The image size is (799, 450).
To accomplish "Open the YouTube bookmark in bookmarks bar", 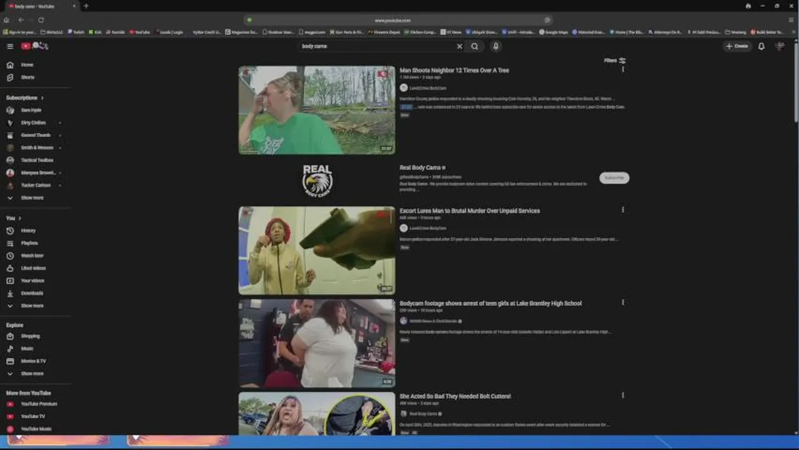I will tap(139, 32).
